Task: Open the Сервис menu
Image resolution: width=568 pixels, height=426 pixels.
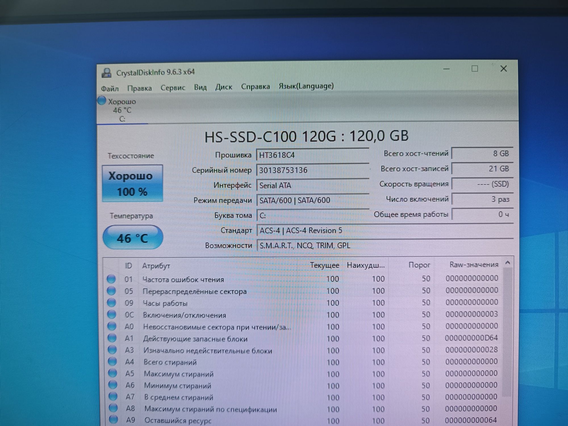Action: click(x=173, y=87)
